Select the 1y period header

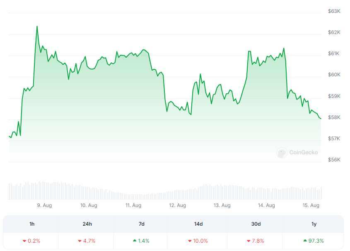pos(314,224)
